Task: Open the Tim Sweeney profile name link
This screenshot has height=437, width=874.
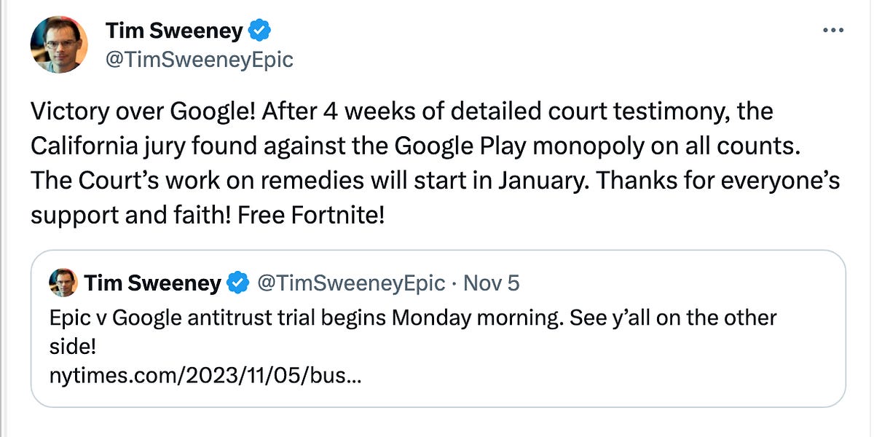Action: point(175,31)
